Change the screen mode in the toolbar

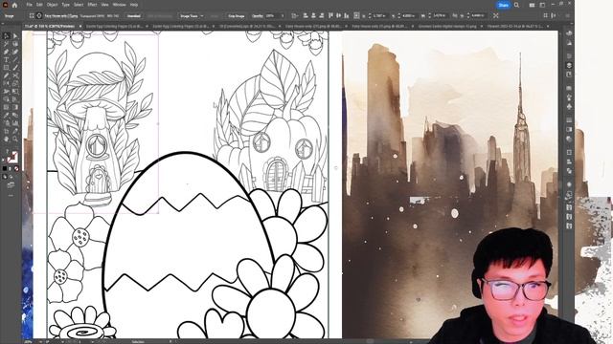11,184
